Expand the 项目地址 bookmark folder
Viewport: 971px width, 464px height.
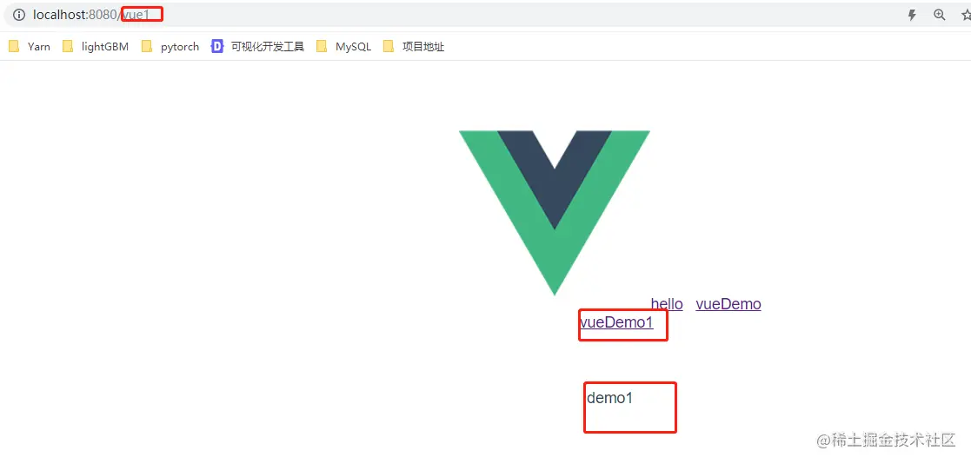[x=414, y=46]
